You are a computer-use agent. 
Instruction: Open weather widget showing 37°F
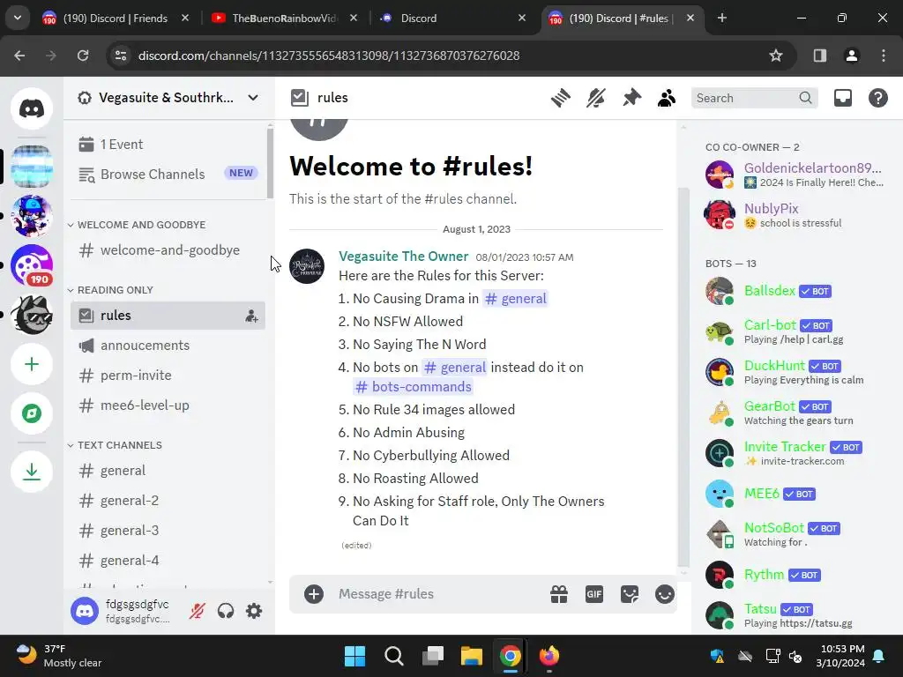59,656
